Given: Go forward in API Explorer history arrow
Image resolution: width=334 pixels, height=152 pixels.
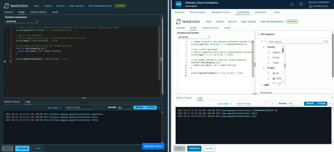Looking at the screenshot, I should click(x=265, y=41).
